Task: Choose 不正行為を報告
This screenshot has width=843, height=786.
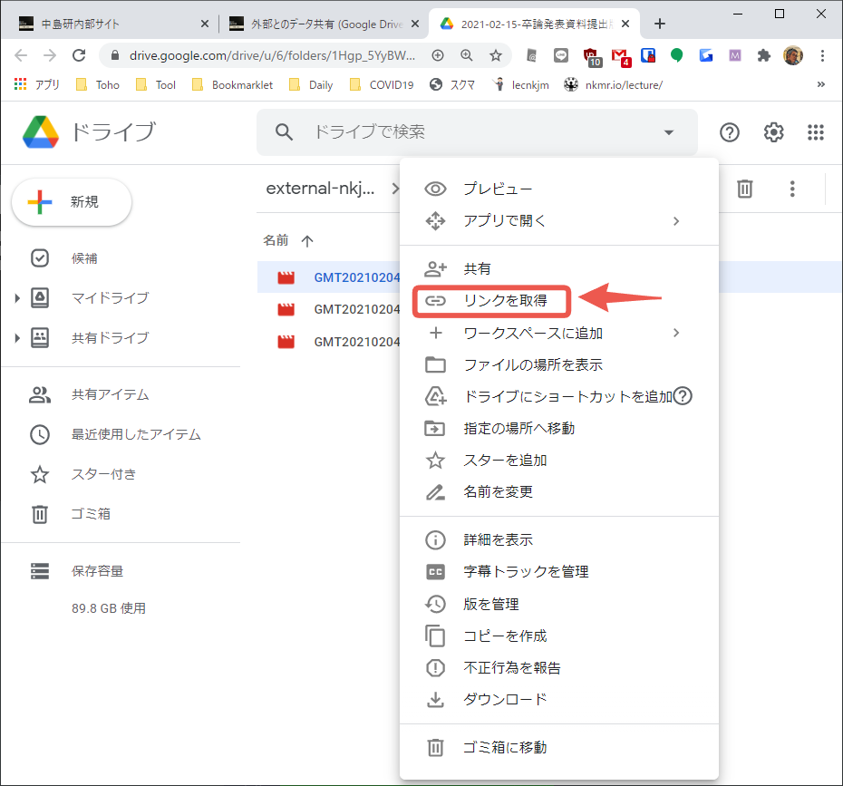Action: [x=559, y=668]
